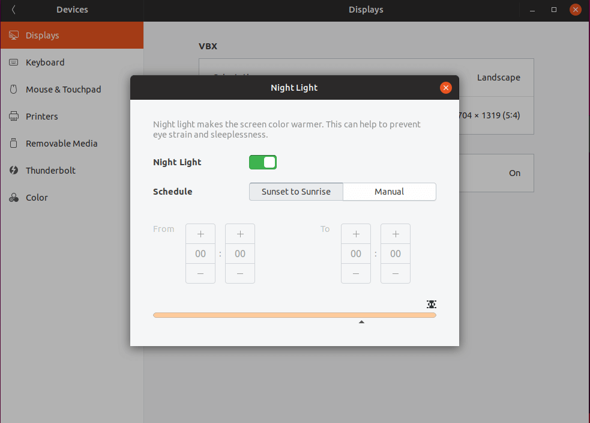The width and height of the screenshot is (590, 423).
Task: Turn off the Night Light switch
Action: point(263,162)
